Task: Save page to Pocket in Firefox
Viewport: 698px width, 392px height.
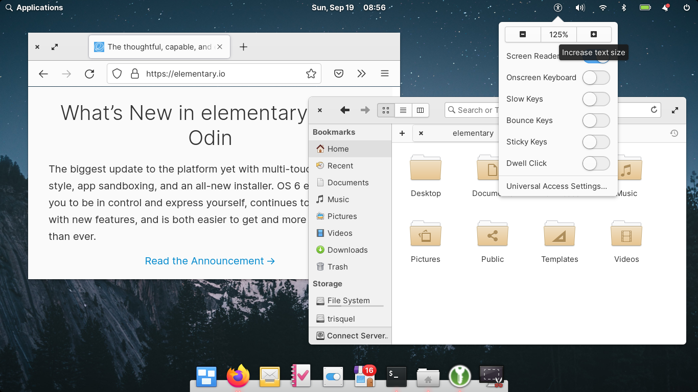Action: [338, 73]
